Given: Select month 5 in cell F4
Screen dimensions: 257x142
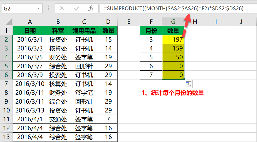Looking at the screenshot, I should 151,57.
